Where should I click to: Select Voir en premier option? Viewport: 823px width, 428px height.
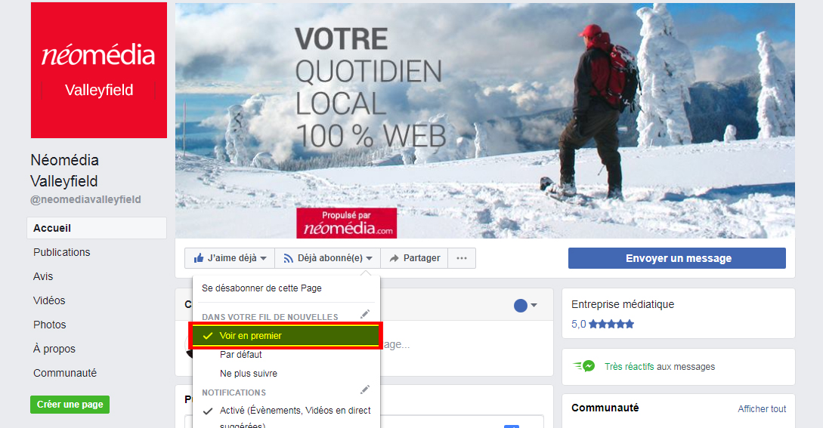tap(286, 336)
